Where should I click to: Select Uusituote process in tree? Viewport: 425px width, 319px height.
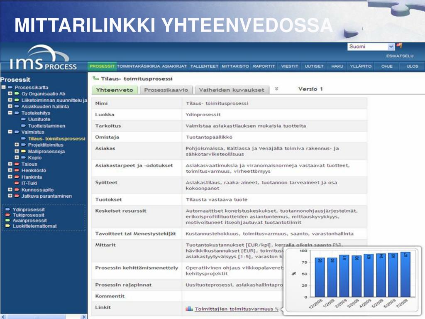coord(39,119)
